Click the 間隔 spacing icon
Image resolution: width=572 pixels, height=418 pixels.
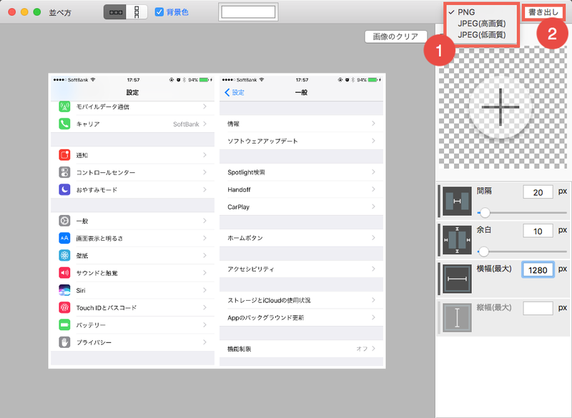(457, 201)
